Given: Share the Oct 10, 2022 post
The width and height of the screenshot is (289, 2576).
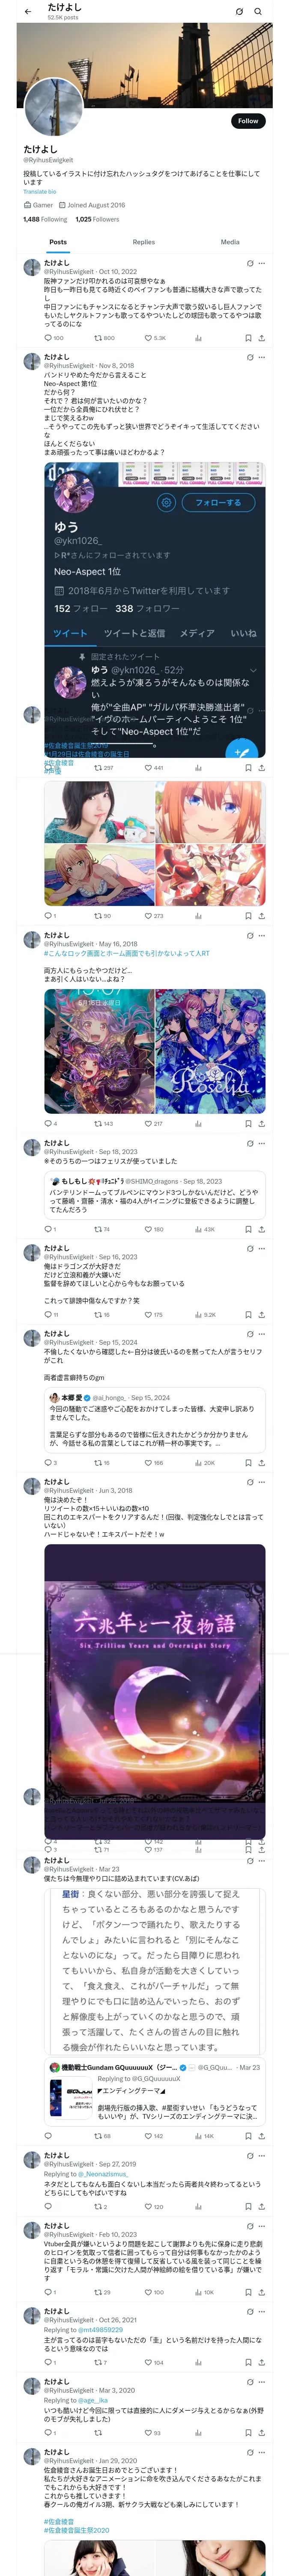Looking at the screenshot, I should [261, 338].
